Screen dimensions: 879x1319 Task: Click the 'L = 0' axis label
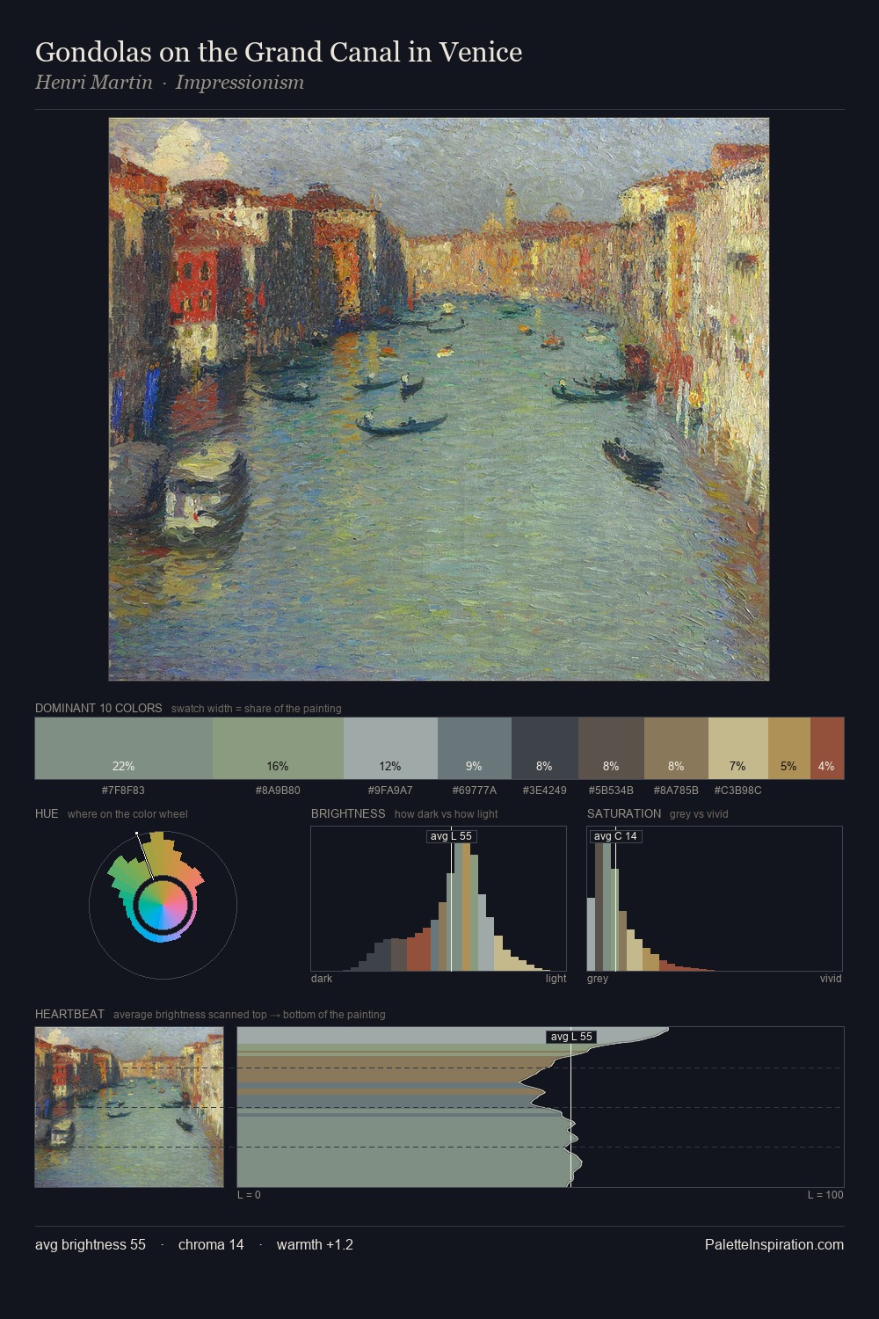point(249,1195)
